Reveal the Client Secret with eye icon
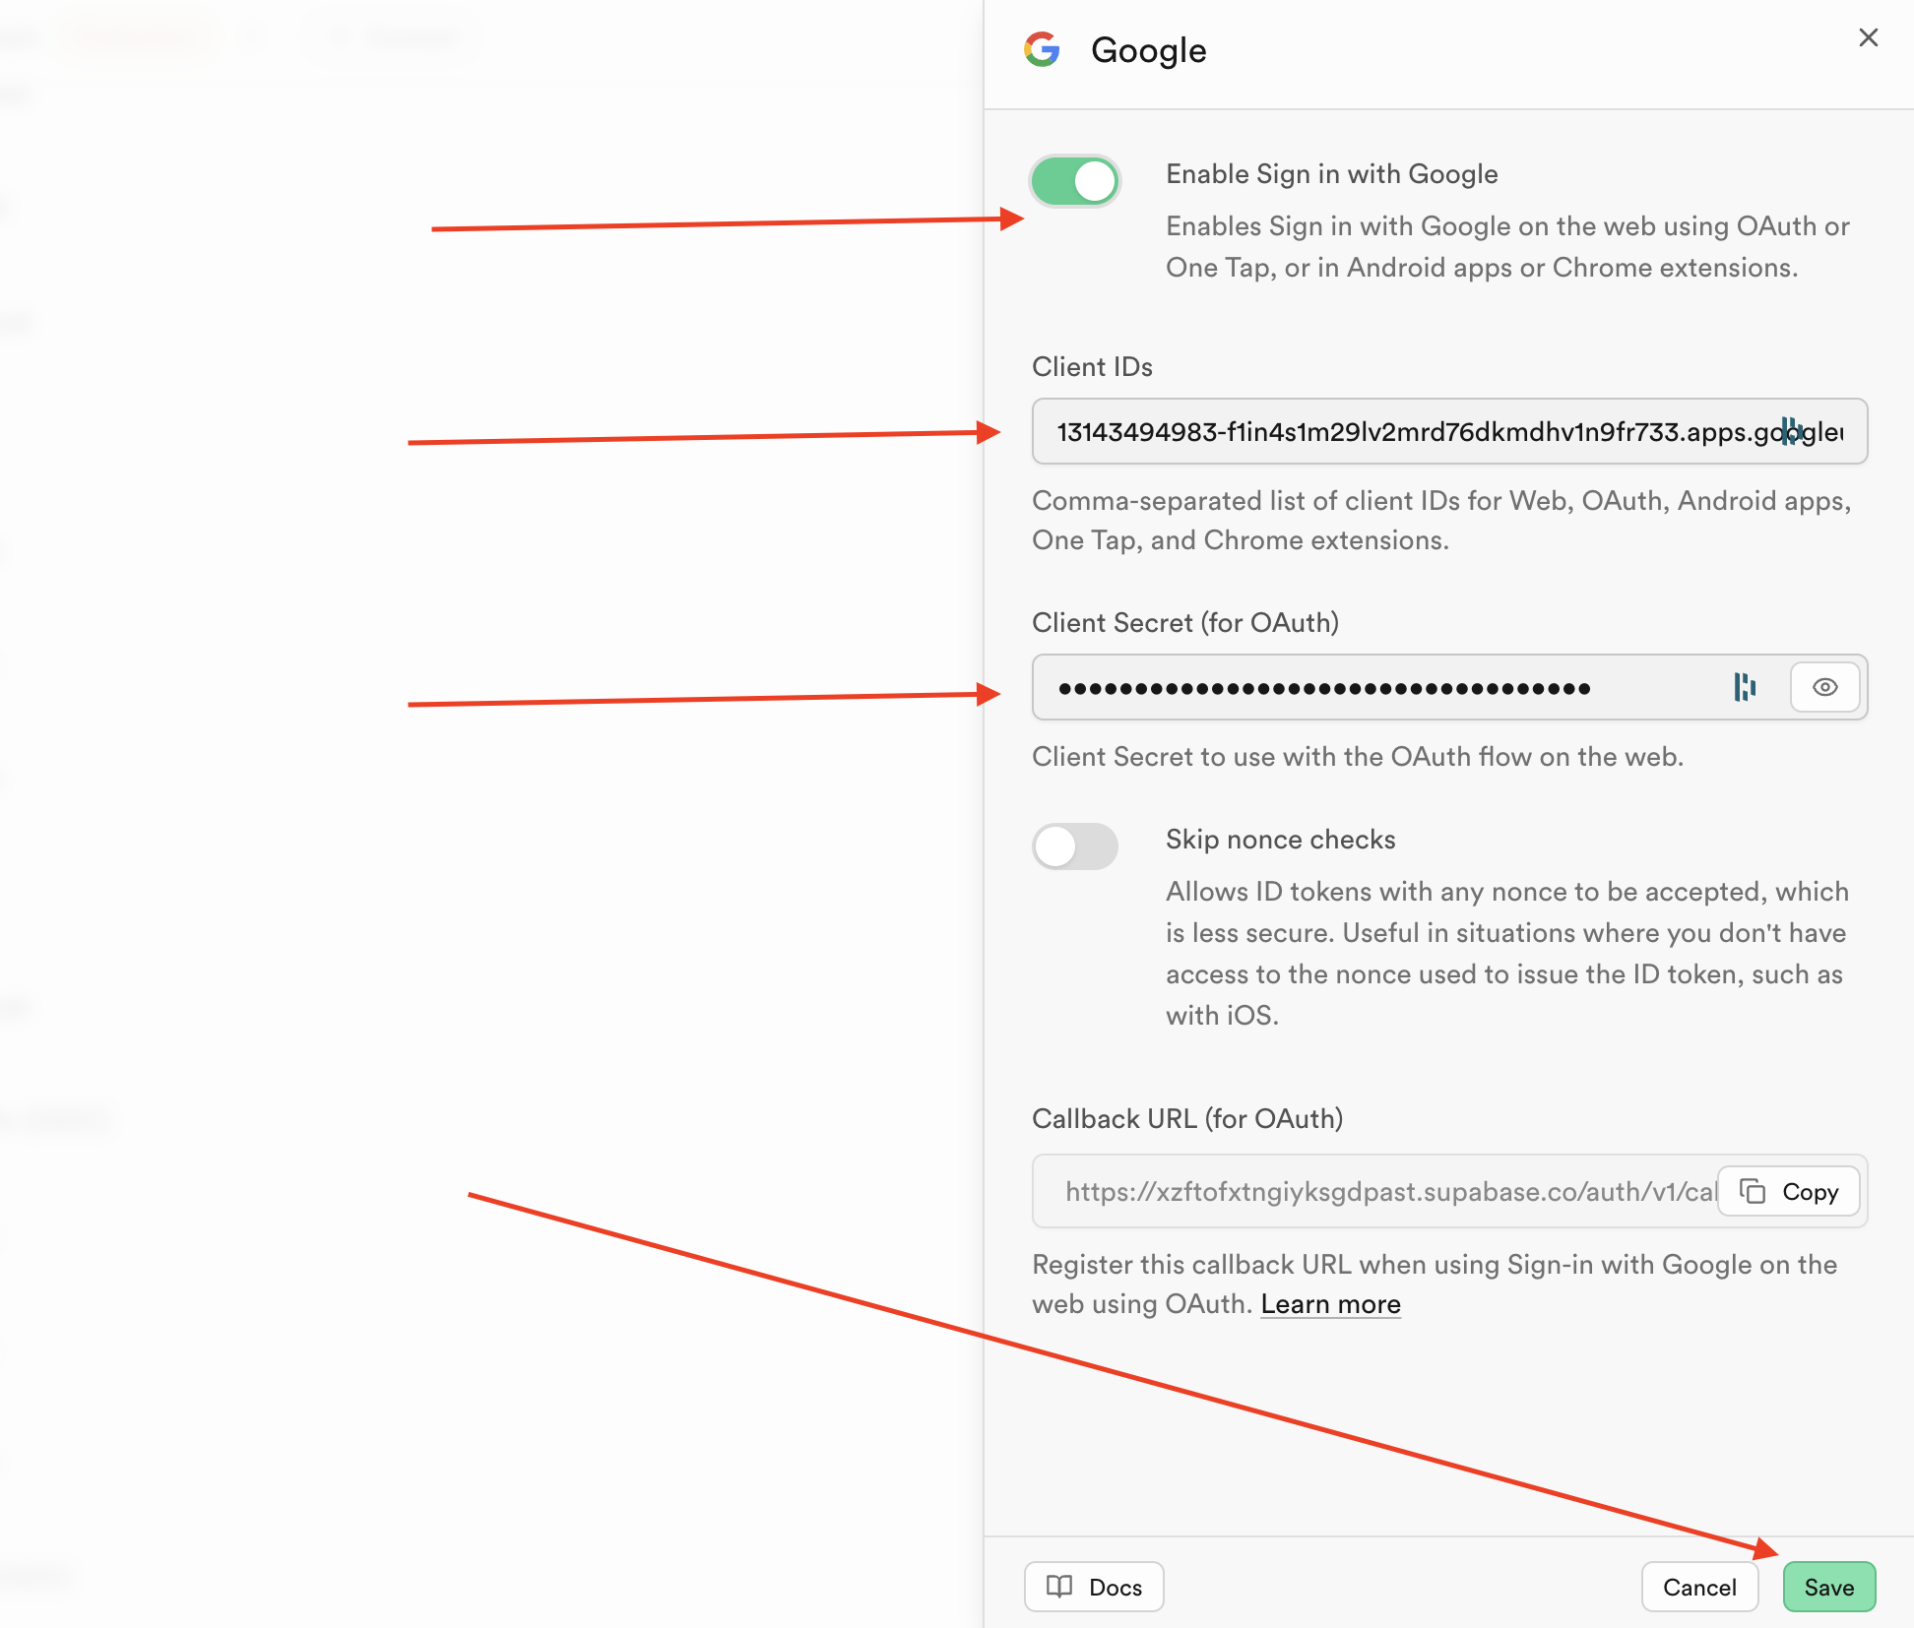Screen dimensions: 1914x1628 (x=1824, y=687)
